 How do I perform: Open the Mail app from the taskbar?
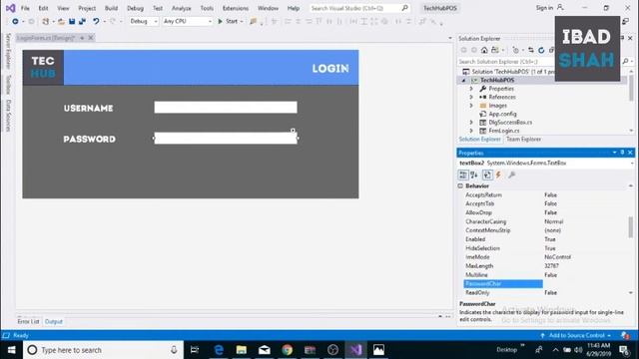[x=265, y=350]
